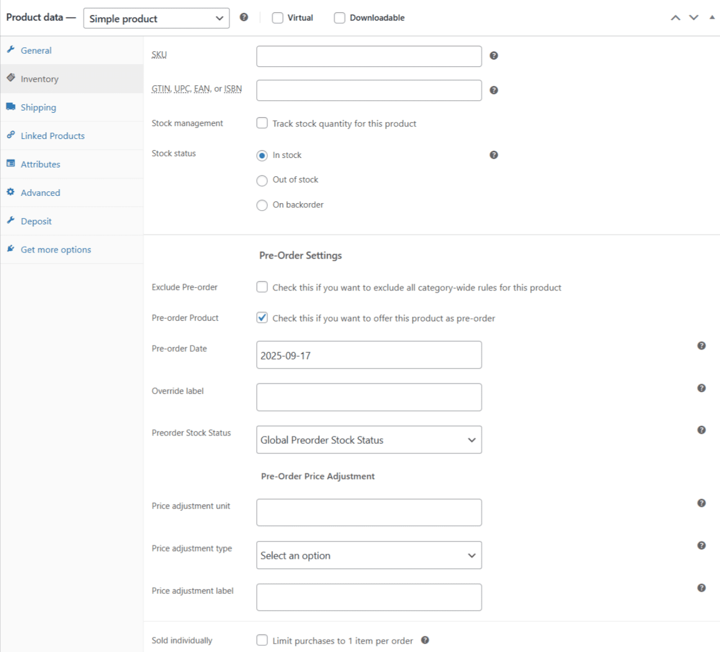Open the Stock status help tooltip

pyautogui.click(x=493, y=154)
